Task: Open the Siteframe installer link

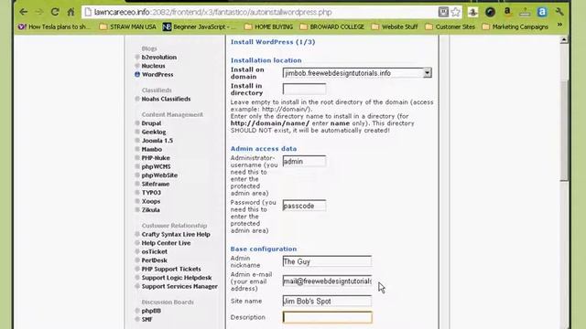Action: pos(156,184)
